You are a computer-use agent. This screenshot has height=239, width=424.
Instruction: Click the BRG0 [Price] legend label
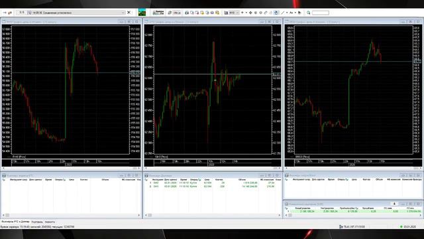302,157
